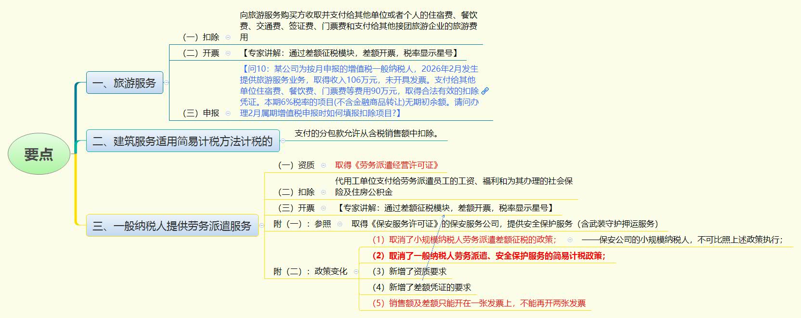Collapse the toggle after 劳务派遣 (二)扣除
This screenshot has height=318, width=801.
click(x=323, y=192)
